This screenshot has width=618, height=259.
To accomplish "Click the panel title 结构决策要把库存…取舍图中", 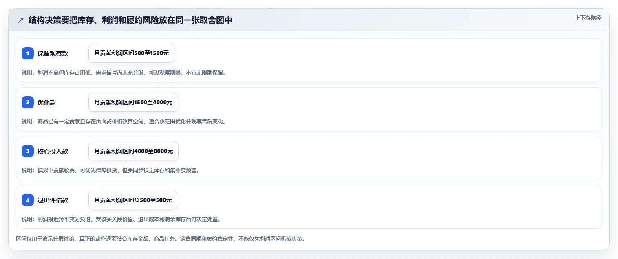I will point(130,20).
